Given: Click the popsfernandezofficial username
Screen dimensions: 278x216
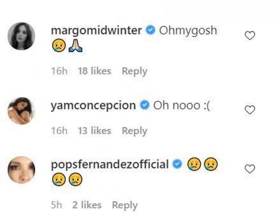Looking at the screenshot, I should click(110, 164).
